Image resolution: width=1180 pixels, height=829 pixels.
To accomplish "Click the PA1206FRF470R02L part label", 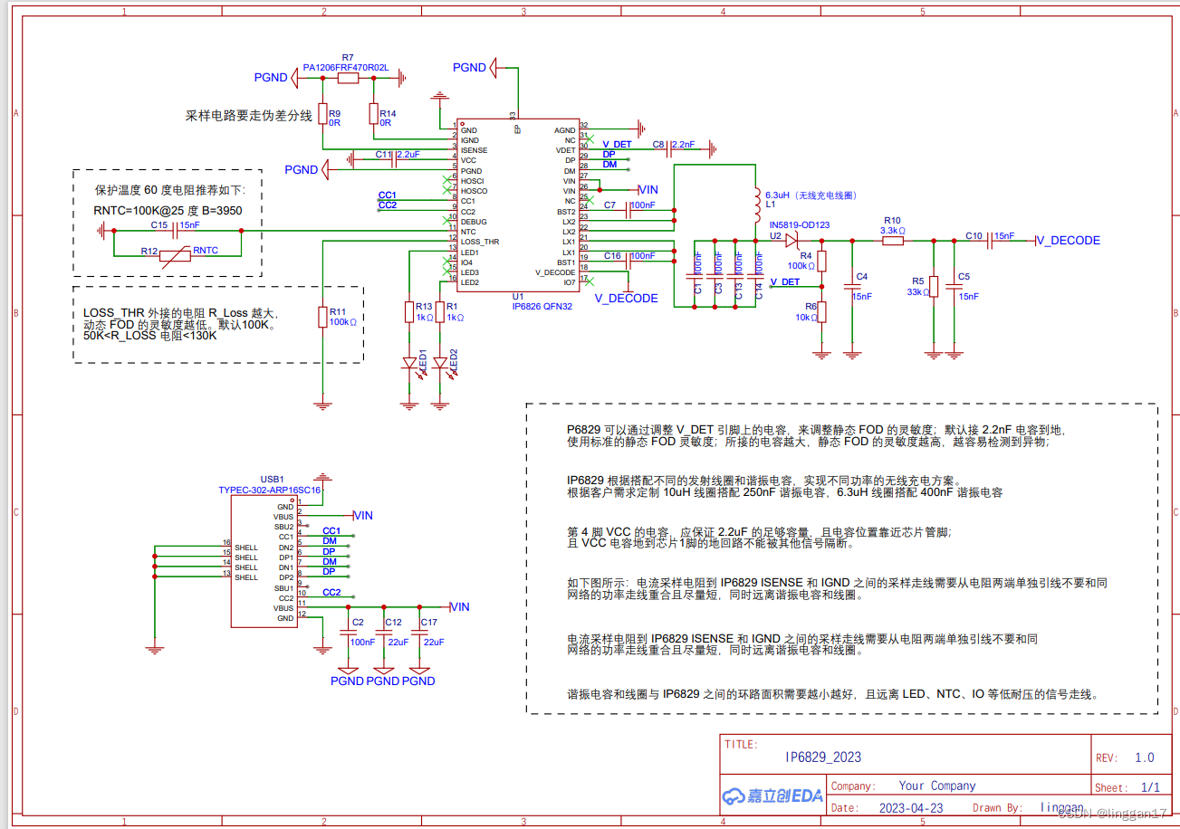I will (346, 67).
